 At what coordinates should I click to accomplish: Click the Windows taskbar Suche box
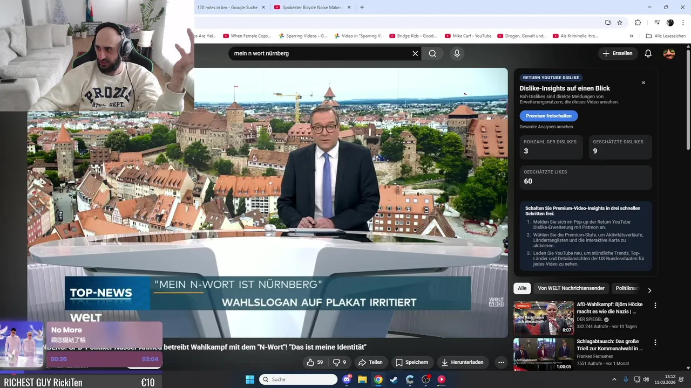pyautogui.click(x=299, y=379)
